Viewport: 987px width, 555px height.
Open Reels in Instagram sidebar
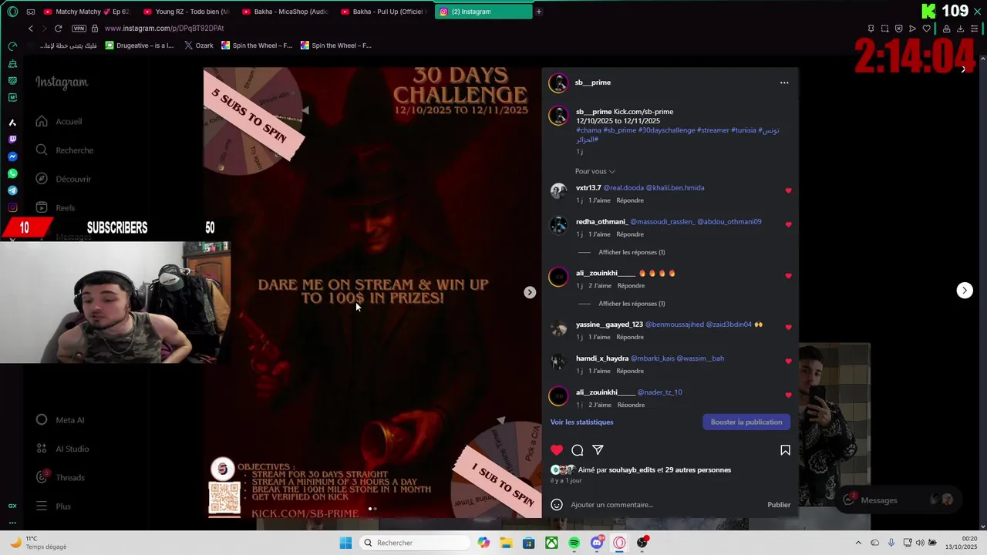(56, 207)
